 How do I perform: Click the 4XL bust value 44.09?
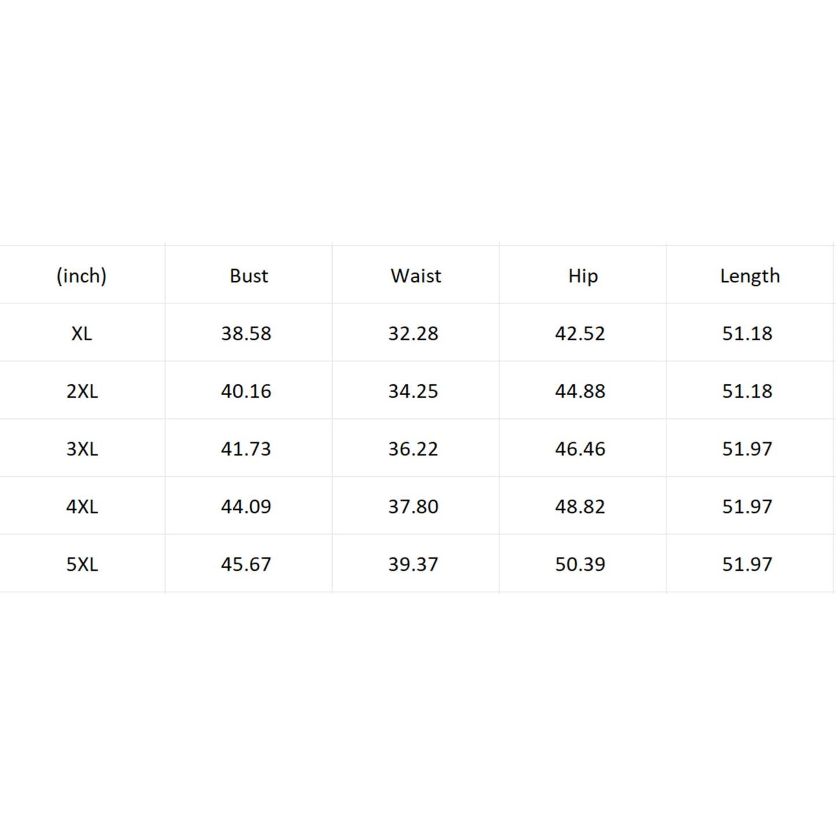pos(246,506)
